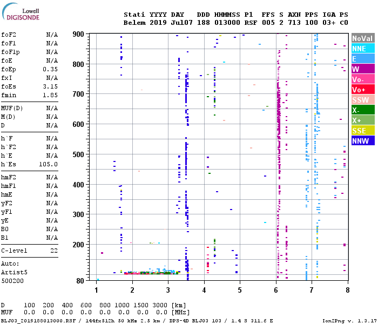Click the foEs value 3.15
The height and width of the screenshot is (324, 378).
point(50,86)
